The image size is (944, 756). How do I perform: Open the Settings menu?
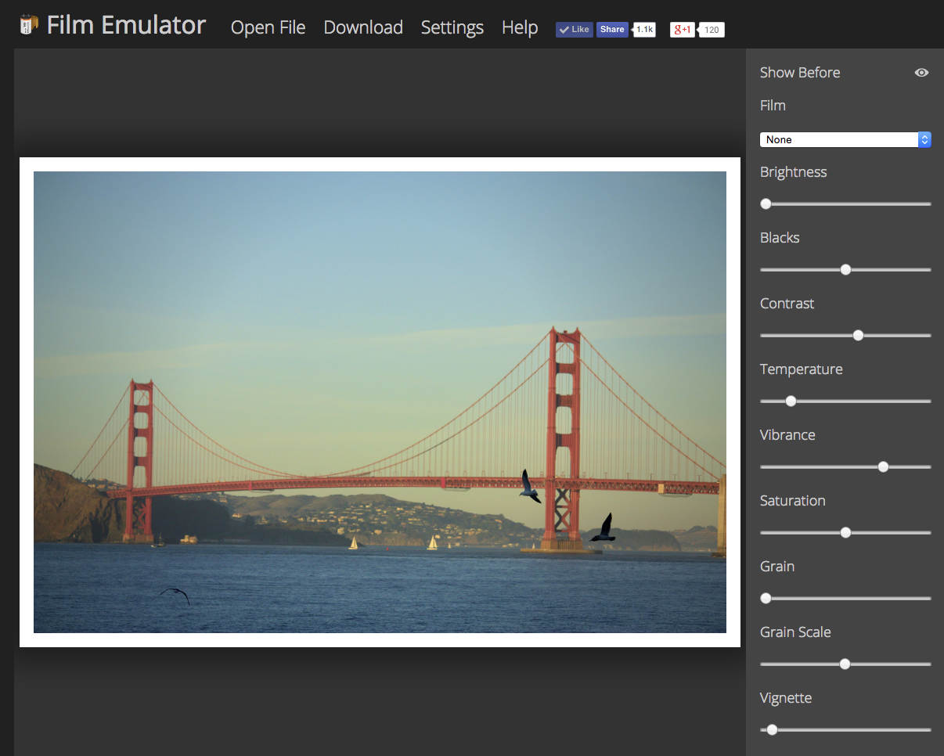click(x=452, y=27)
